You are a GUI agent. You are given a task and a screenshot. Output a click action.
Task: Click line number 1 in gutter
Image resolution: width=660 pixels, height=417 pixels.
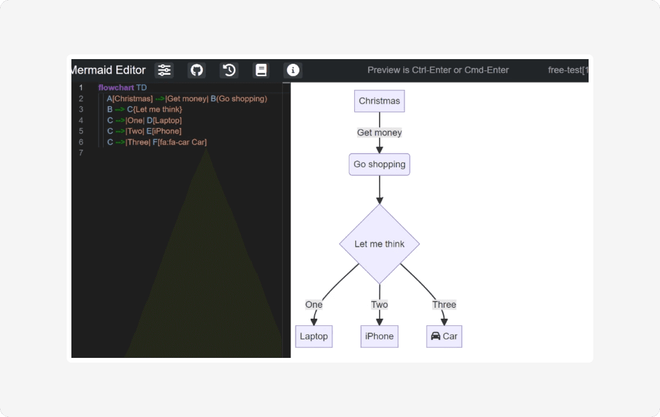[x=81, y=87]
